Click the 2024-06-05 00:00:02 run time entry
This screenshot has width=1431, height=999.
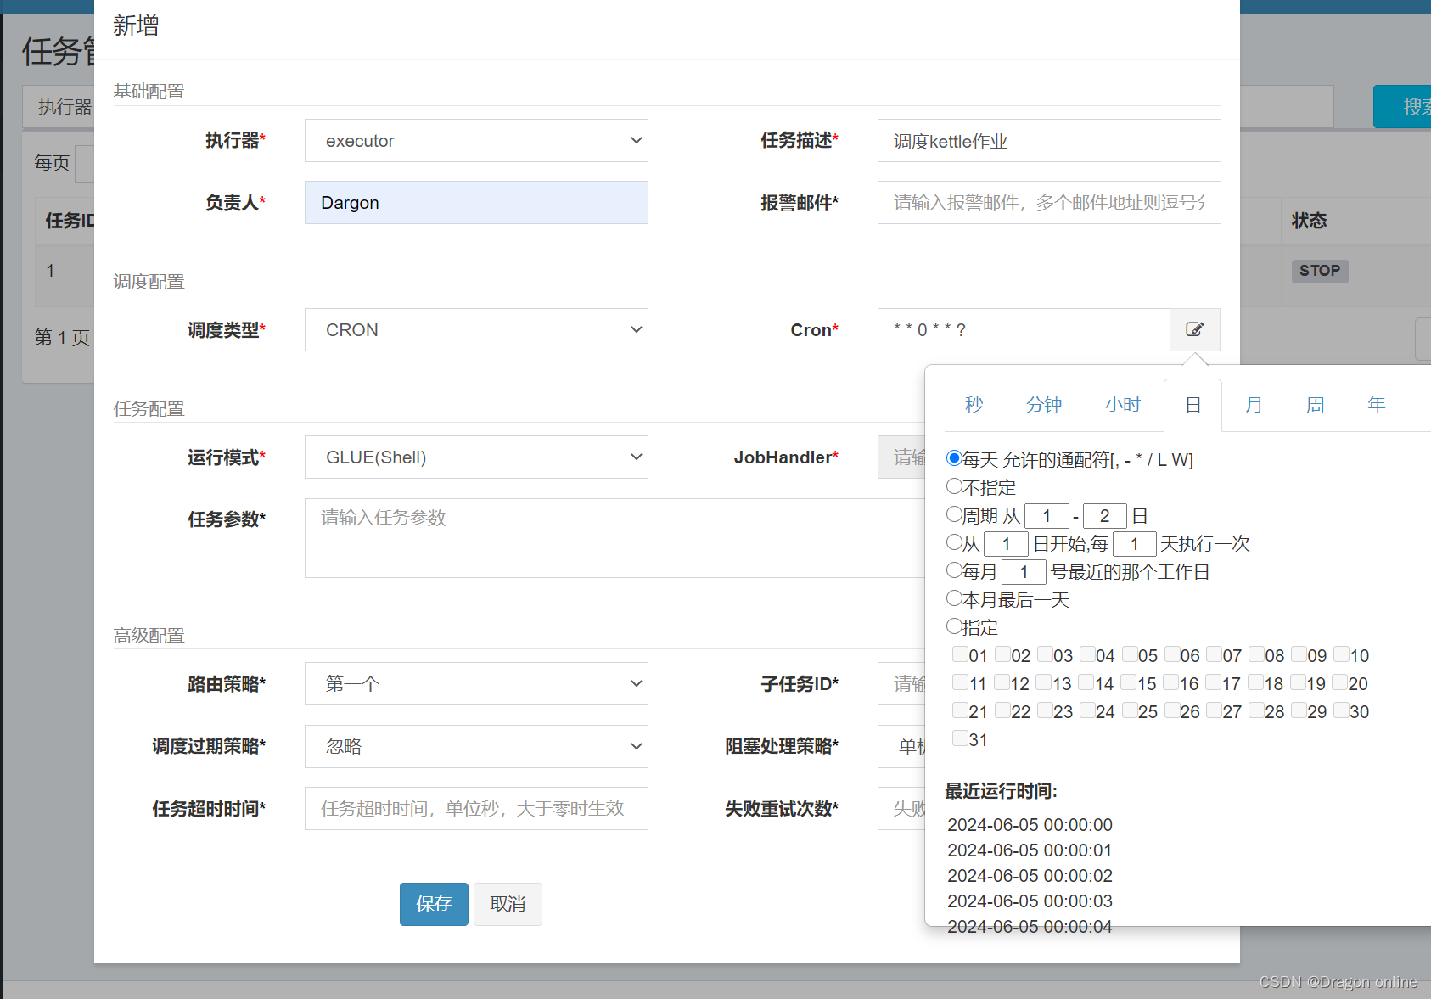click(x=1030, y=876)
